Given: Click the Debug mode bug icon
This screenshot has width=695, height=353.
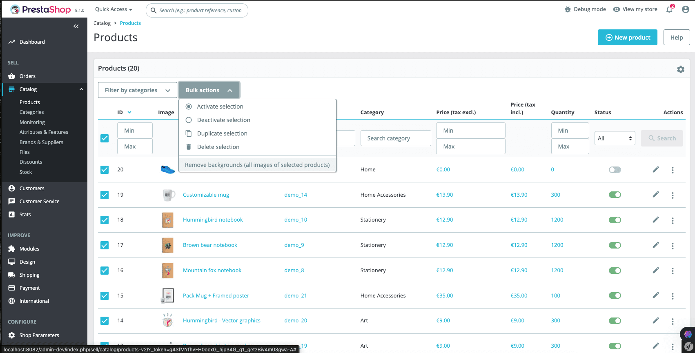Looking at the screenshot, I should (x=568, y=9).
